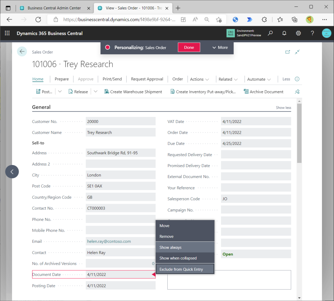Click the Due Date field 4/25/2022

256,144
